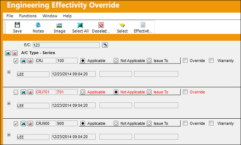Click the Deselect toolbar icon
Viewport: 241px width, 145px height.
pos(101,25)
